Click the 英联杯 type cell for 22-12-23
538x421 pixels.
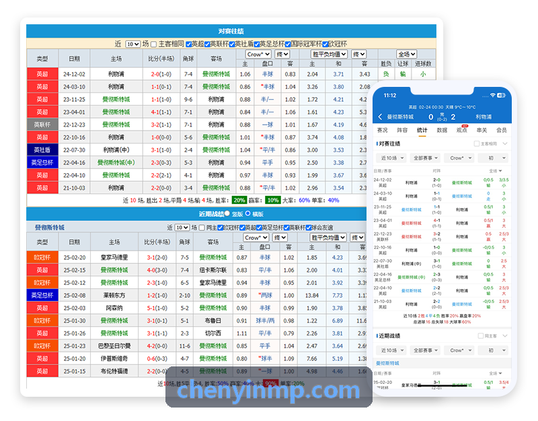42,125
